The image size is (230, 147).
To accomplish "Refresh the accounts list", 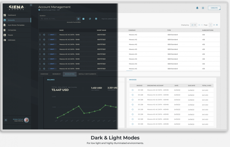I will [90, 19].
